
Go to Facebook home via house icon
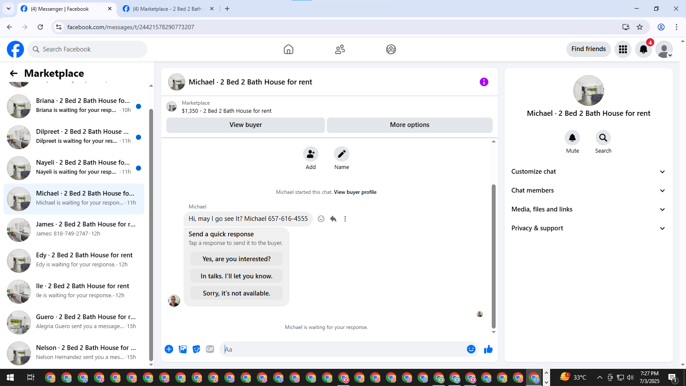pos(289,49)
